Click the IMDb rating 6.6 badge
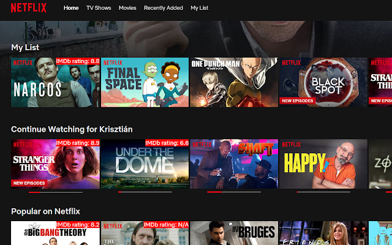Viewport: 392px width, 245px height. coord(167,143)
